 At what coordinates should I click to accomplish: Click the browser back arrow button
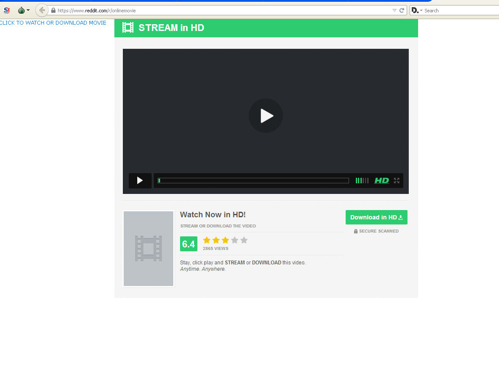[x=42, y=10]
